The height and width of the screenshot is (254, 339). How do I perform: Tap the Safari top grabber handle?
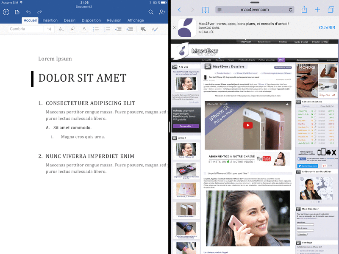255,3
